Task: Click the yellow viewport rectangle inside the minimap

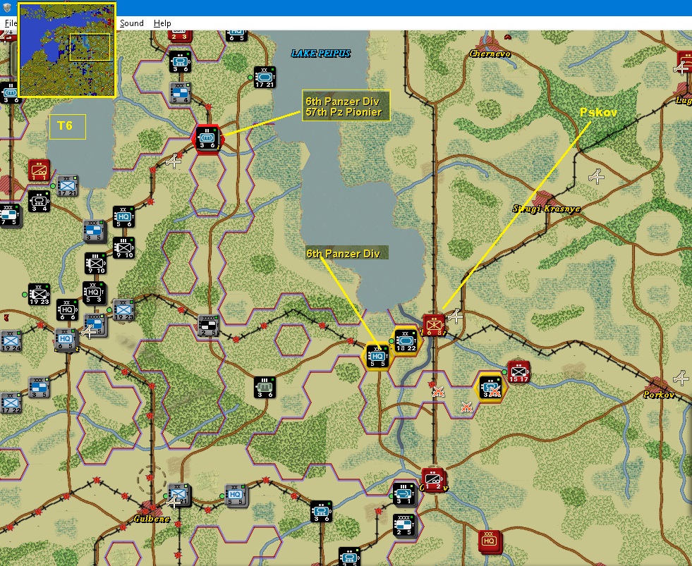Action: coord(90,47)
